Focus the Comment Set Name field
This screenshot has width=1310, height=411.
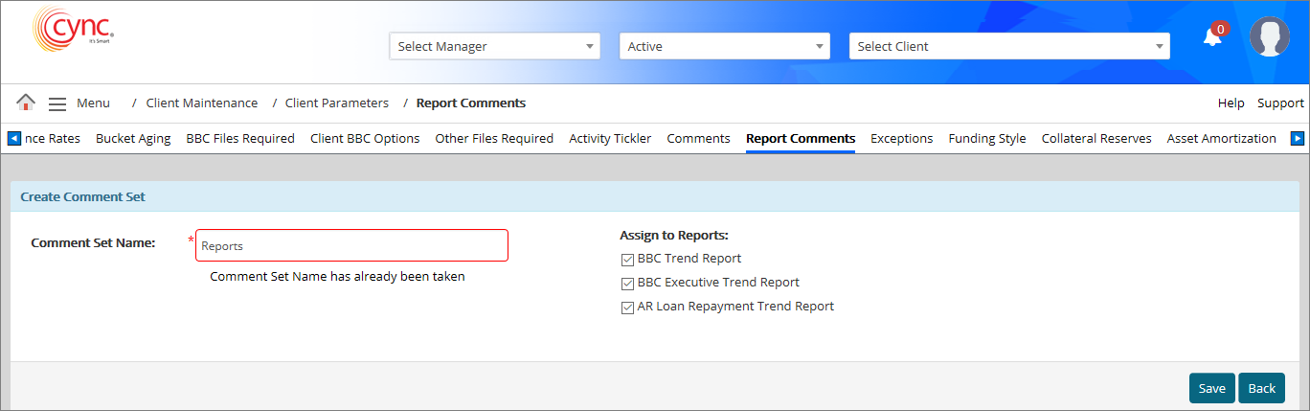(351, 246)
